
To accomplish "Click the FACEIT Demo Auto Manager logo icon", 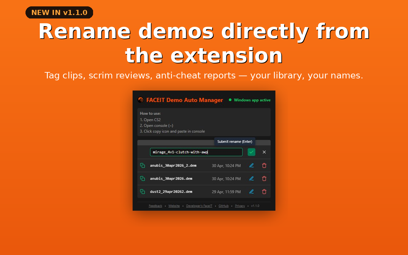I will pyautogui.click(x=141, y=100).
